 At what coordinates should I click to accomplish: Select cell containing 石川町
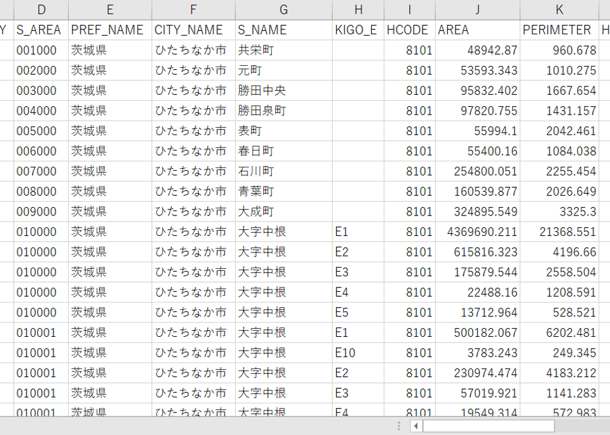tap(284, 171)
